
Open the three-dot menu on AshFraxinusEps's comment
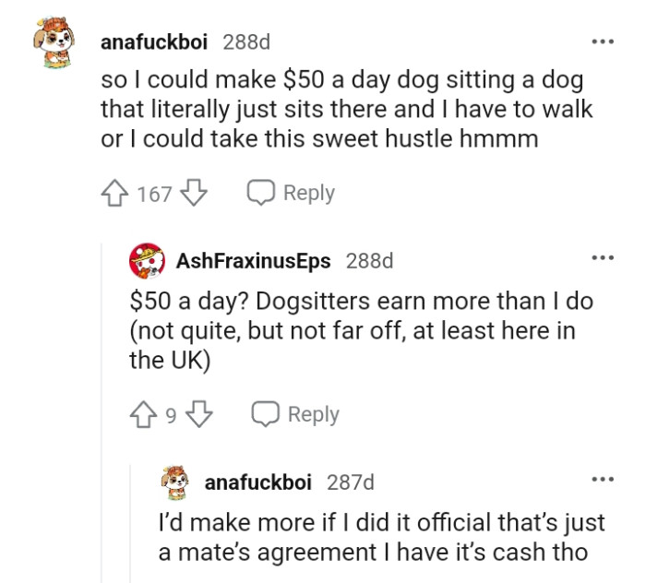coord(603,257)
